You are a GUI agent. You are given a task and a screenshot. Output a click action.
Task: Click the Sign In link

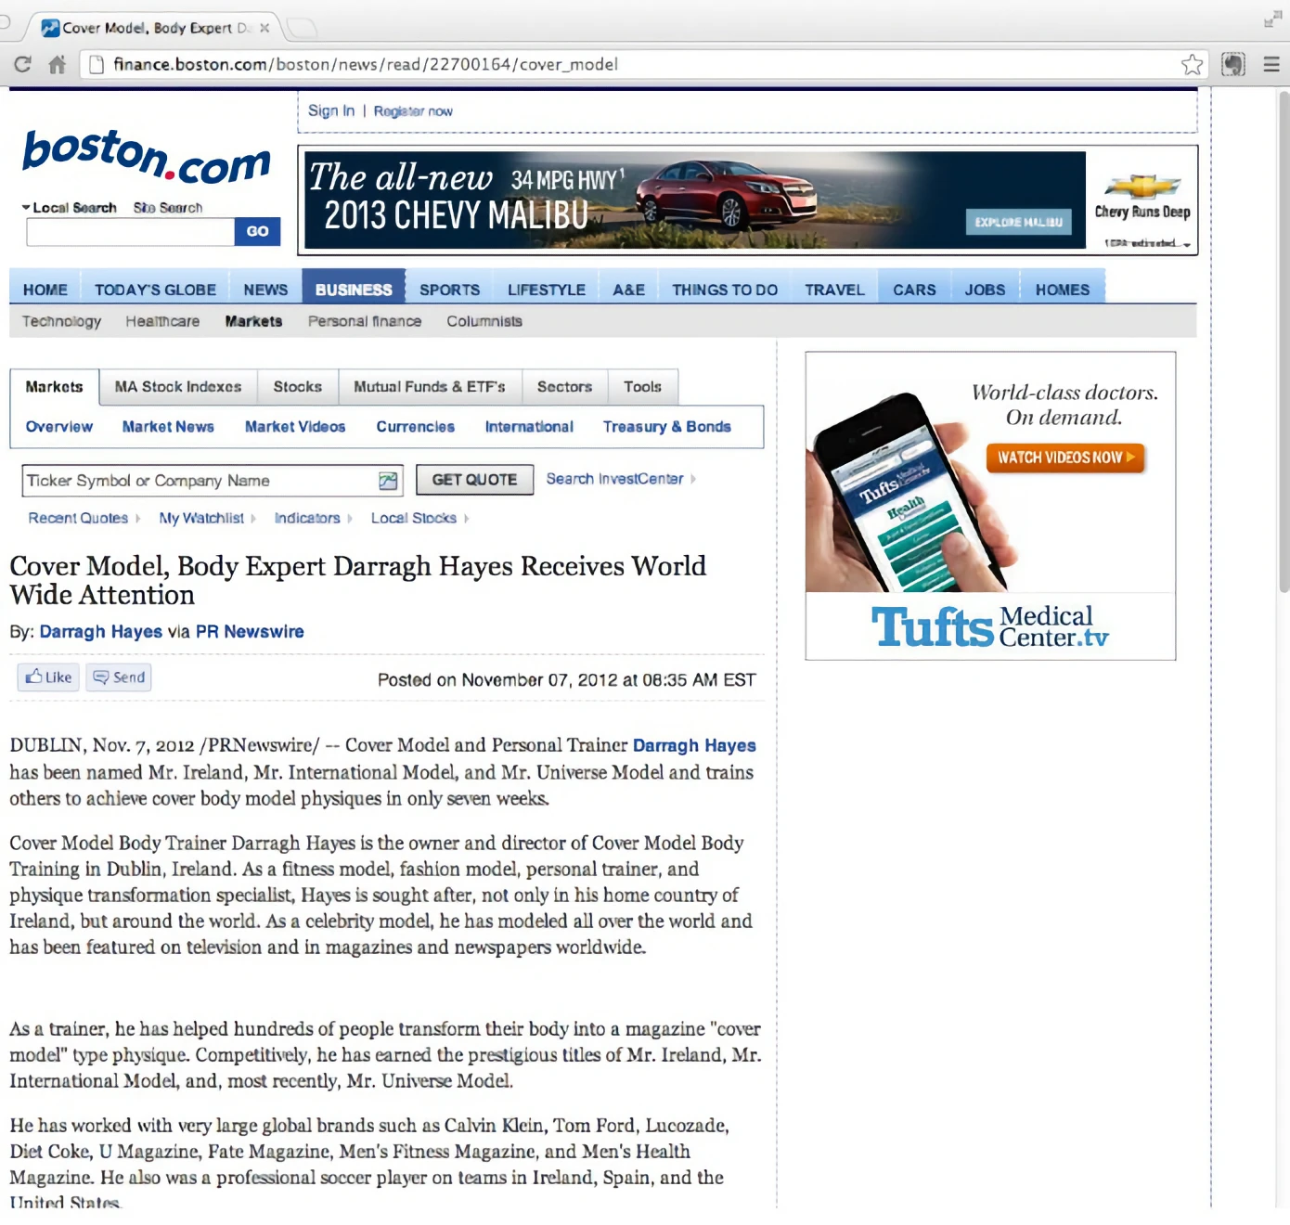point(331,110)
